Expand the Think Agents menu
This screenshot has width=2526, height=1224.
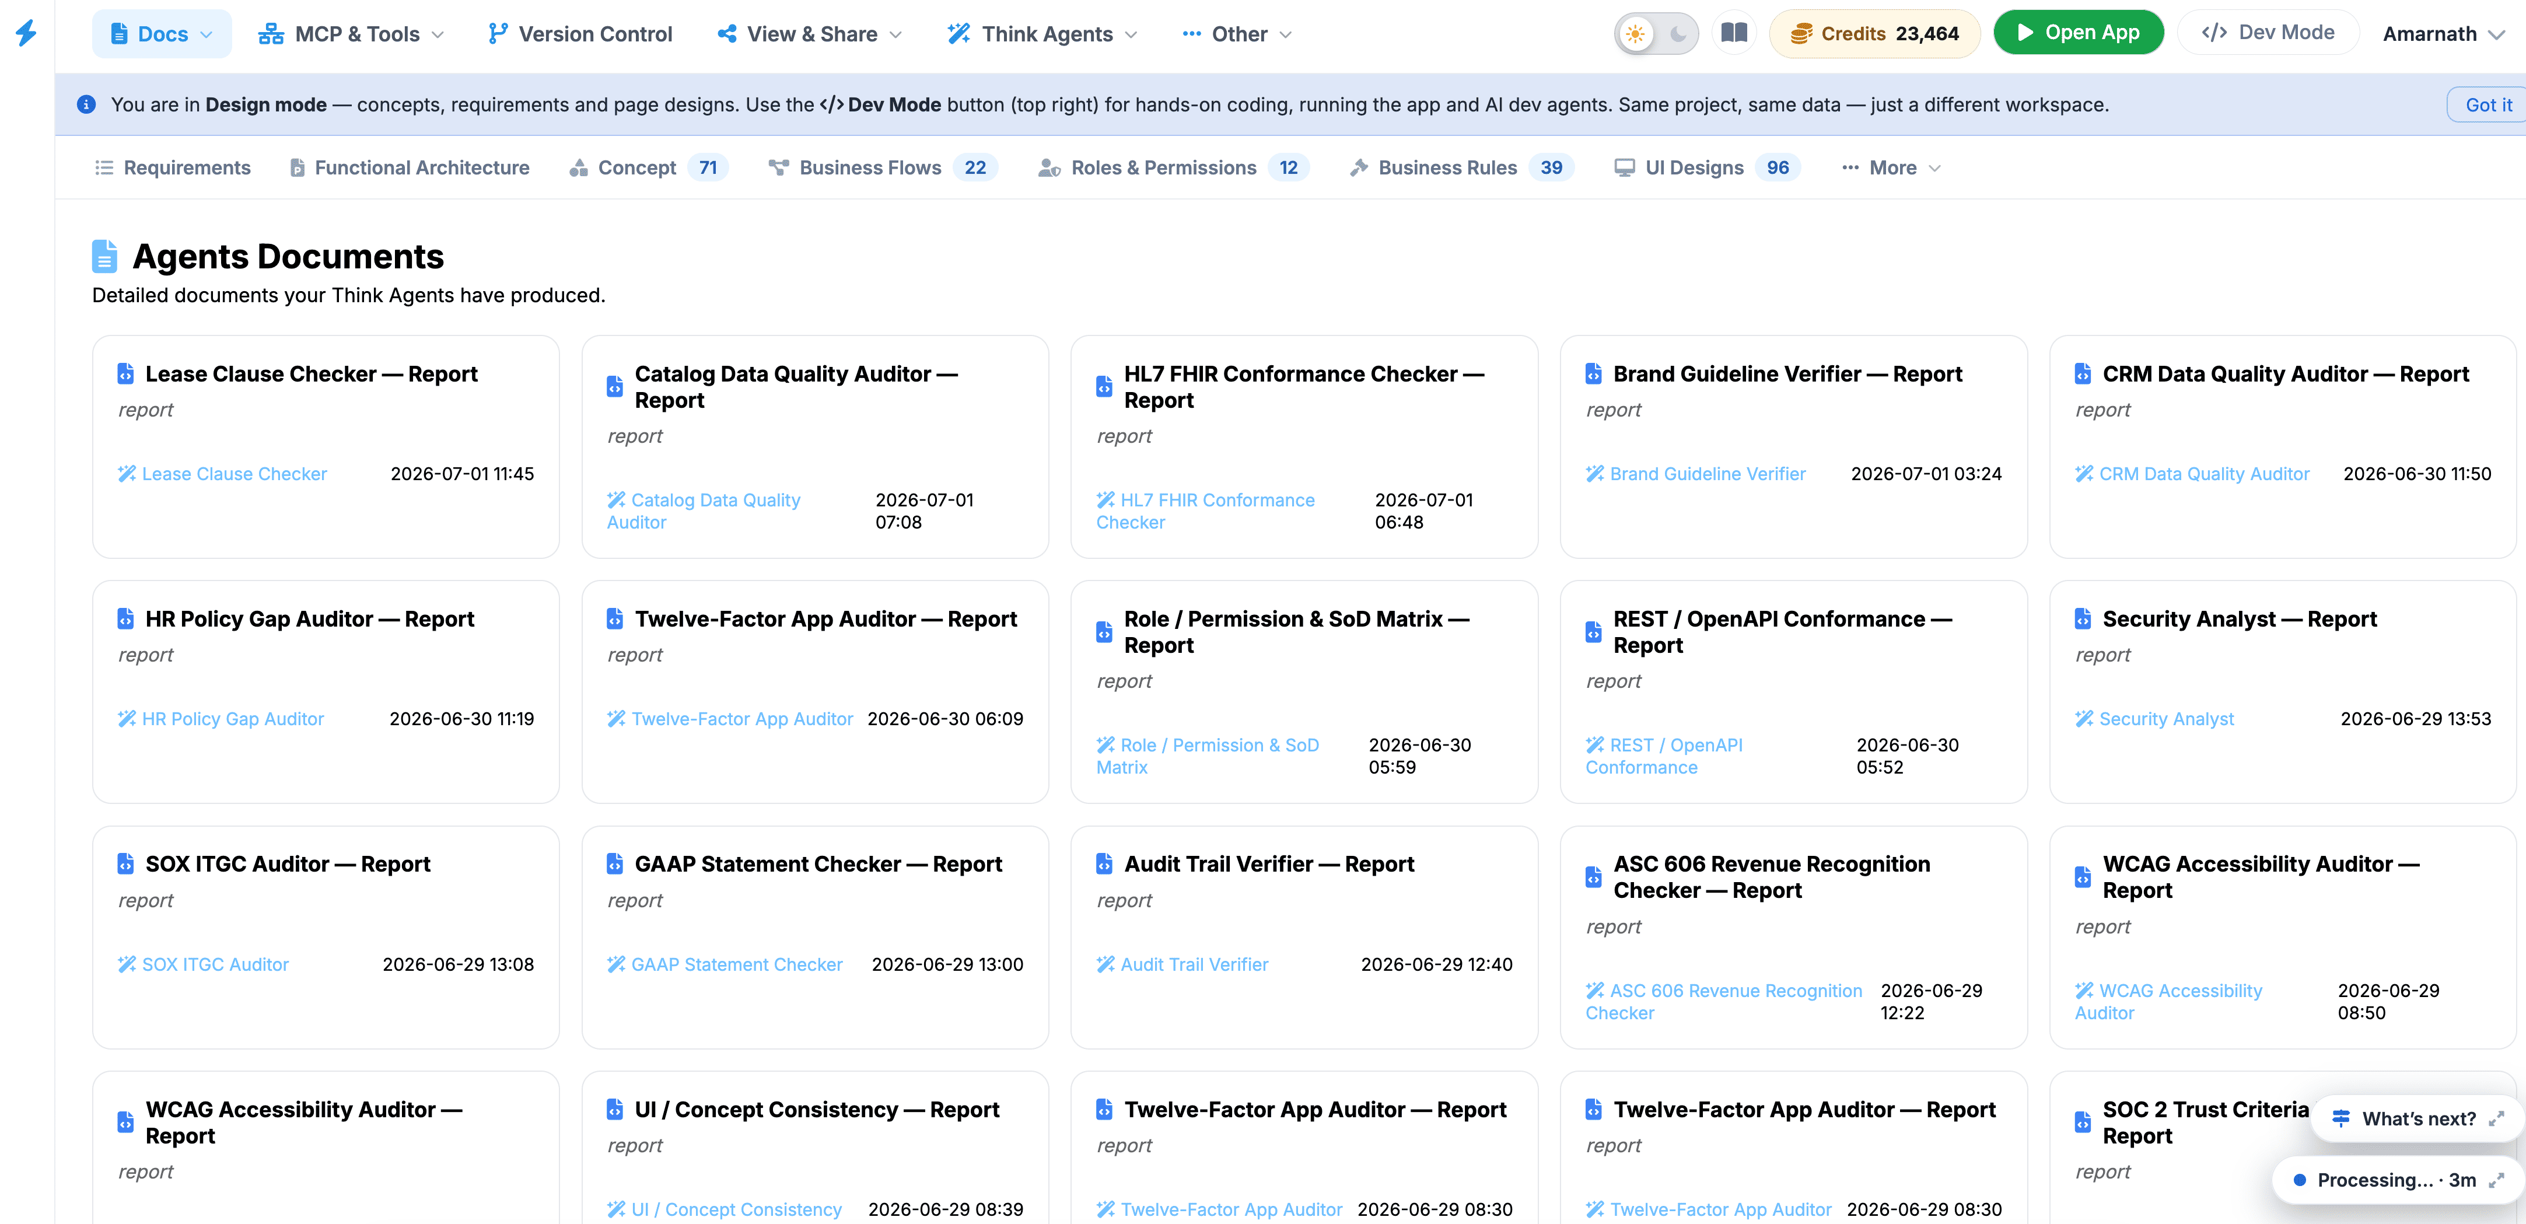[x=1042, y=34]
